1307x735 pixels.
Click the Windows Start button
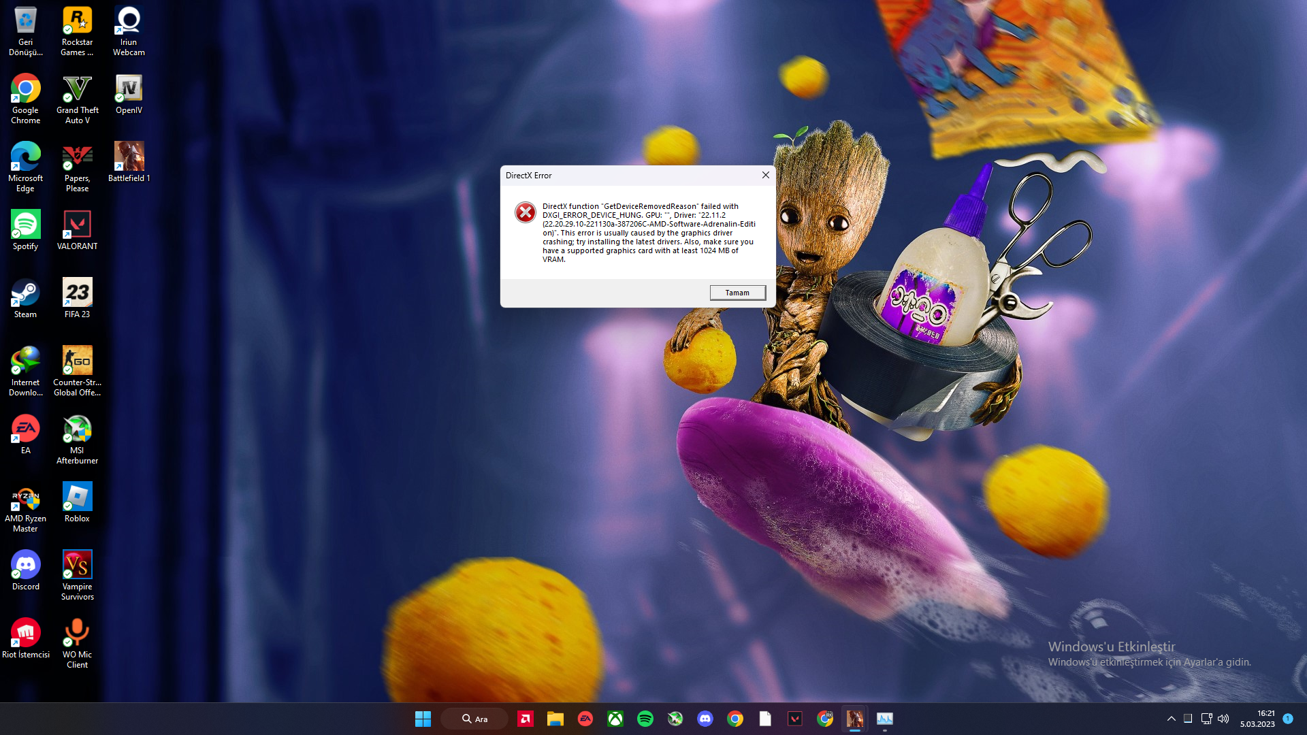click(423, 719)
